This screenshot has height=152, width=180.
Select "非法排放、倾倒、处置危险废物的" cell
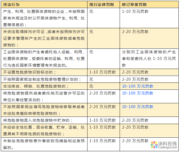point(36,86)
